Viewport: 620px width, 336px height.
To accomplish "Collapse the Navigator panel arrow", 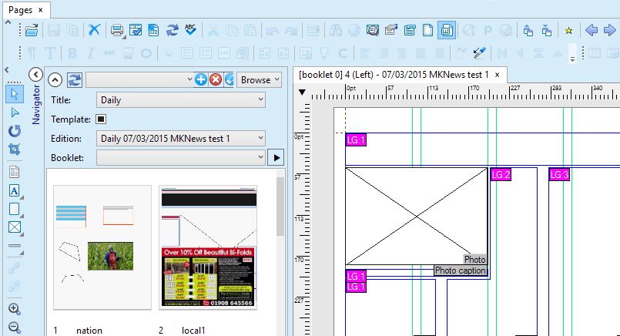I will pos(35,74).
